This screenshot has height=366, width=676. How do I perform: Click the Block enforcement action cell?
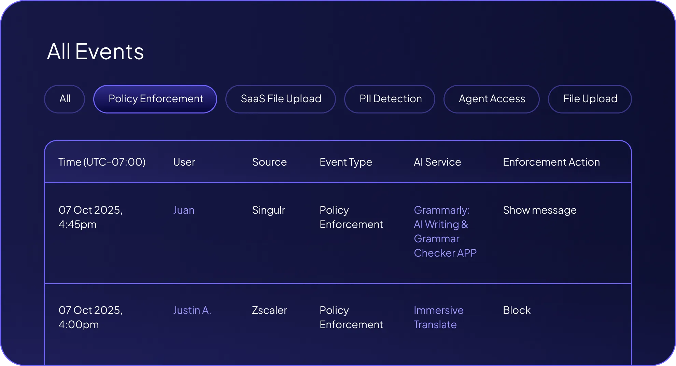click(517, 310)
